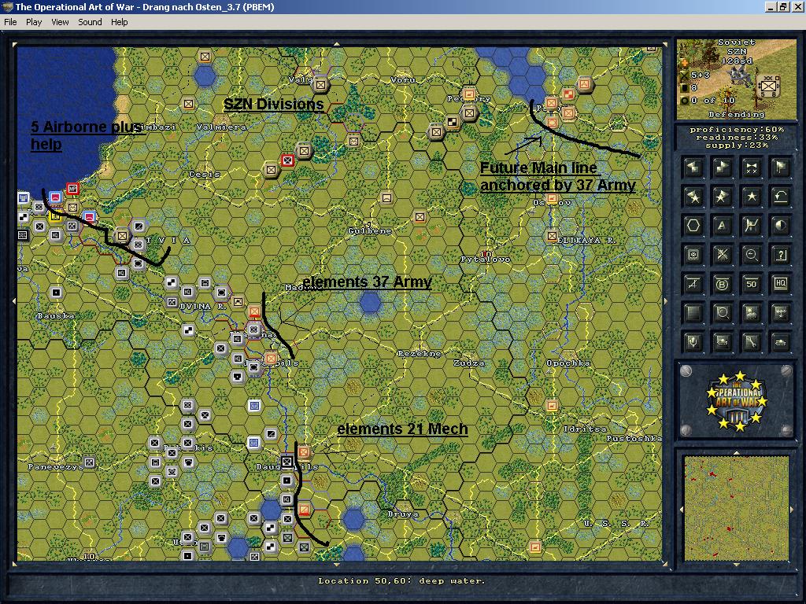Click the HQ button

tap(780, 284)
